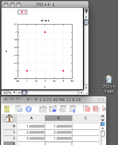Toggle toolbar pill button in data window title bar
Screen dimensions: 118x145
101,100
